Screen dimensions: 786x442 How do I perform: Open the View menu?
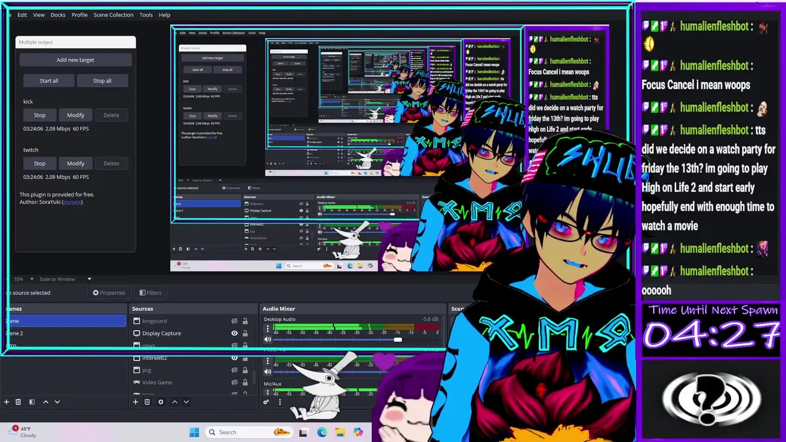pos(39,15)
